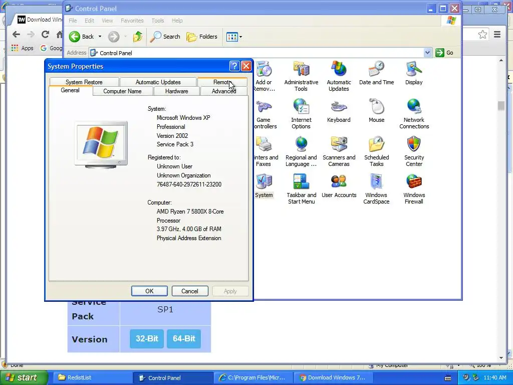
Task: Open Regional and Language Options icon
Action: point(301,151)
